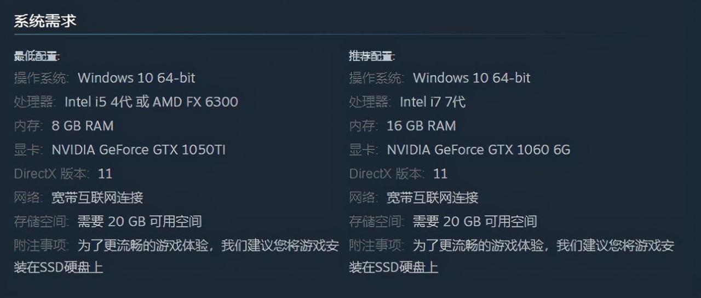This screenshot has height=298, width=701.
Task: Click the minimum DirectX 版本 label
Action: click(x=52, y=174)
